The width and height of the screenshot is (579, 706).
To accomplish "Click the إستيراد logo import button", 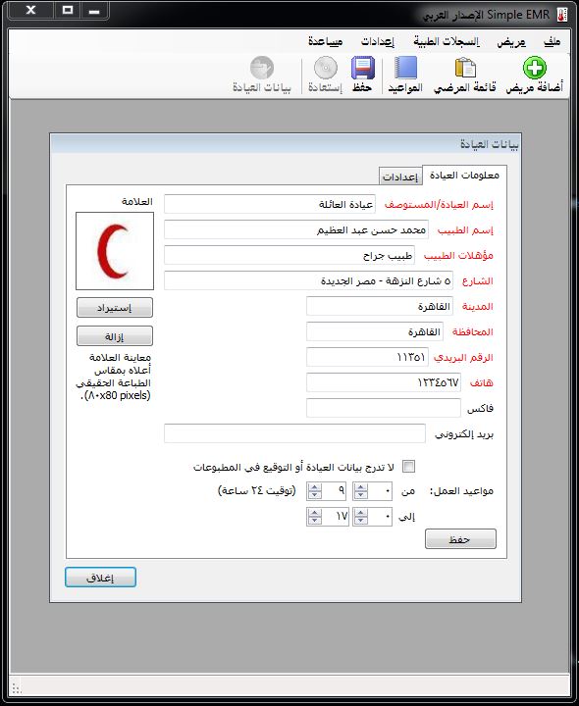I will pos(115,308).
